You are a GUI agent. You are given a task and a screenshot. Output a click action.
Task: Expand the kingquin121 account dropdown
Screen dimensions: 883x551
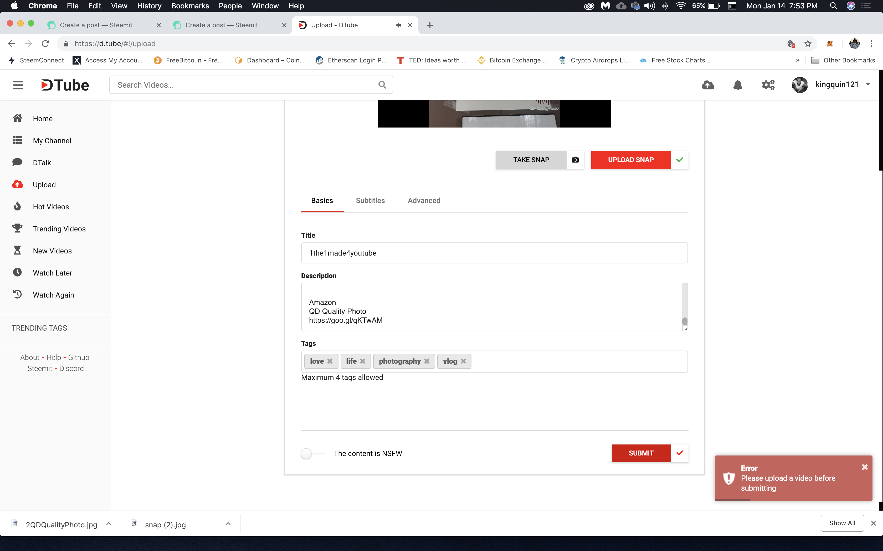[868, 84]
